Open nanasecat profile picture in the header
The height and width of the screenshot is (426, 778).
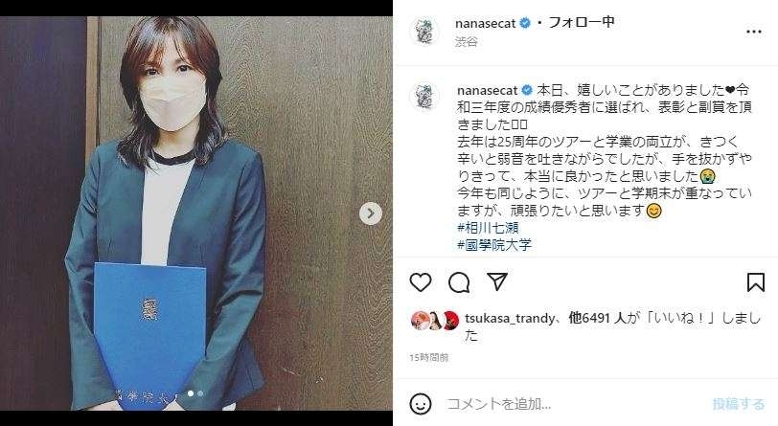[424, 32]
